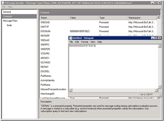Open Notepad's Help menu
Viewport: 164px width, 121px height.
pos(100,42)
